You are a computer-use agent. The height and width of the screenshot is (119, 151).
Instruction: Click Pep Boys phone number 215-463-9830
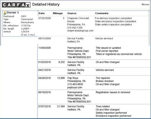tap(75, 84)
